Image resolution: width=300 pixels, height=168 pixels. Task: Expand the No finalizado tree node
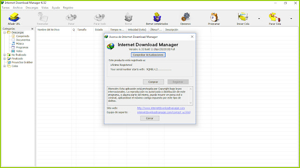[x=4, y=55]
